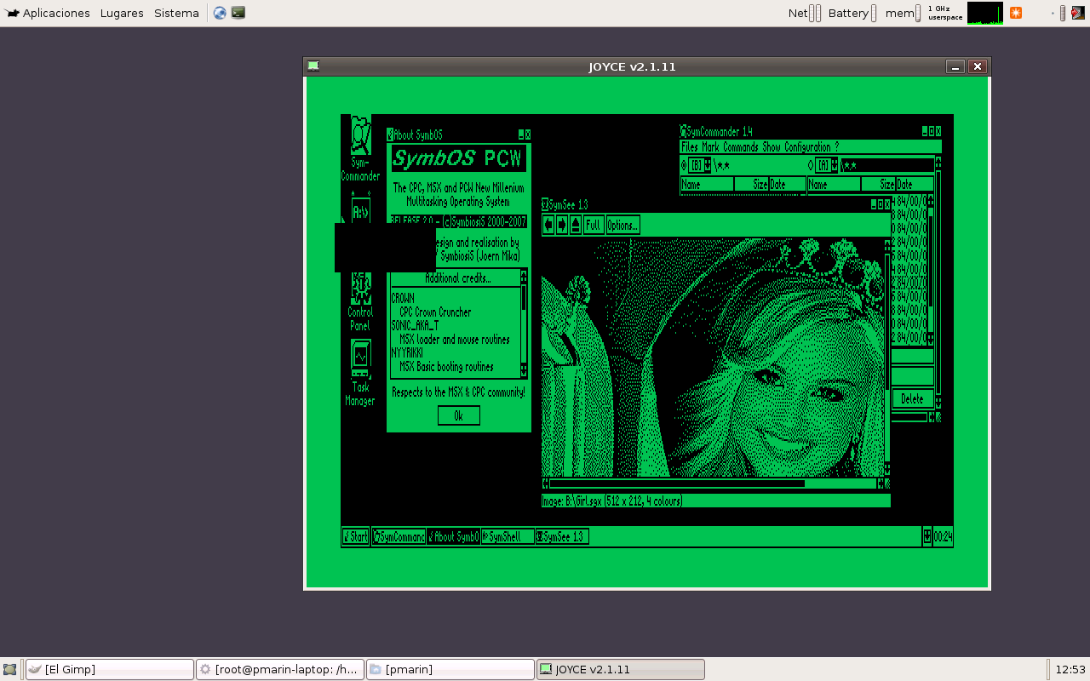
Task: Open the GNOME terminal launcher icon
Action: pos(238,13)
